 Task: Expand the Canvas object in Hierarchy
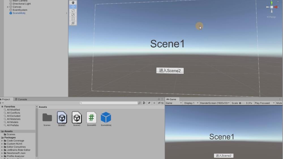click(x=8, y=7)
